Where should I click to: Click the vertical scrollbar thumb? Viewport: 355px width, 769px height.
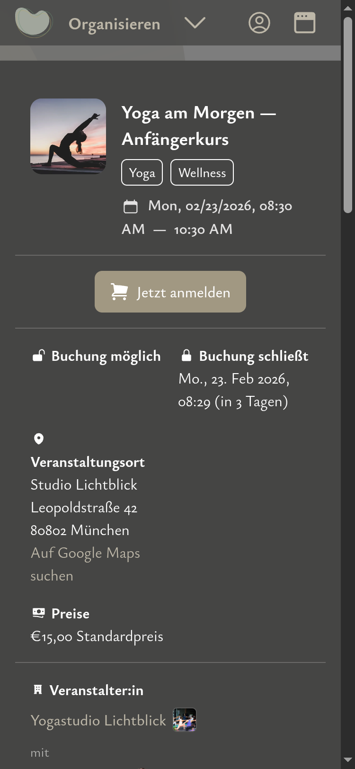pos(348,115)
